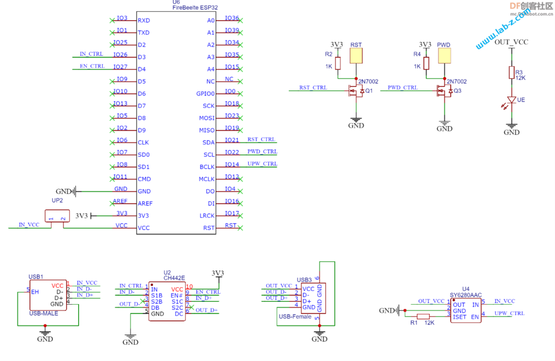Viewport: 555px width, 361px height.
Task: Select the R3 12K resistor symbol
Action: (x=512, y=72)
